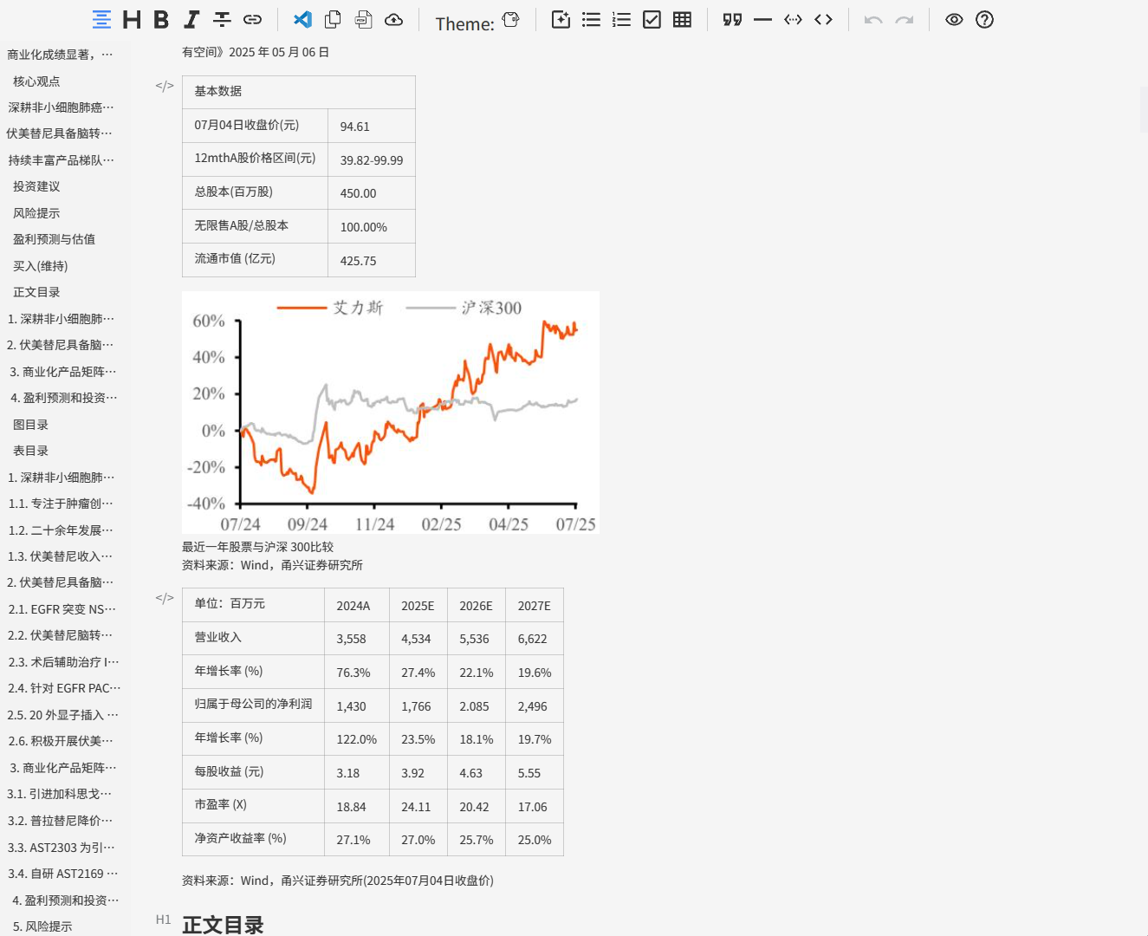This screenshot has width=1148, height=936.
Task: Insert a hyperlink
Action: pyautogui.click(x=252, y=19)
